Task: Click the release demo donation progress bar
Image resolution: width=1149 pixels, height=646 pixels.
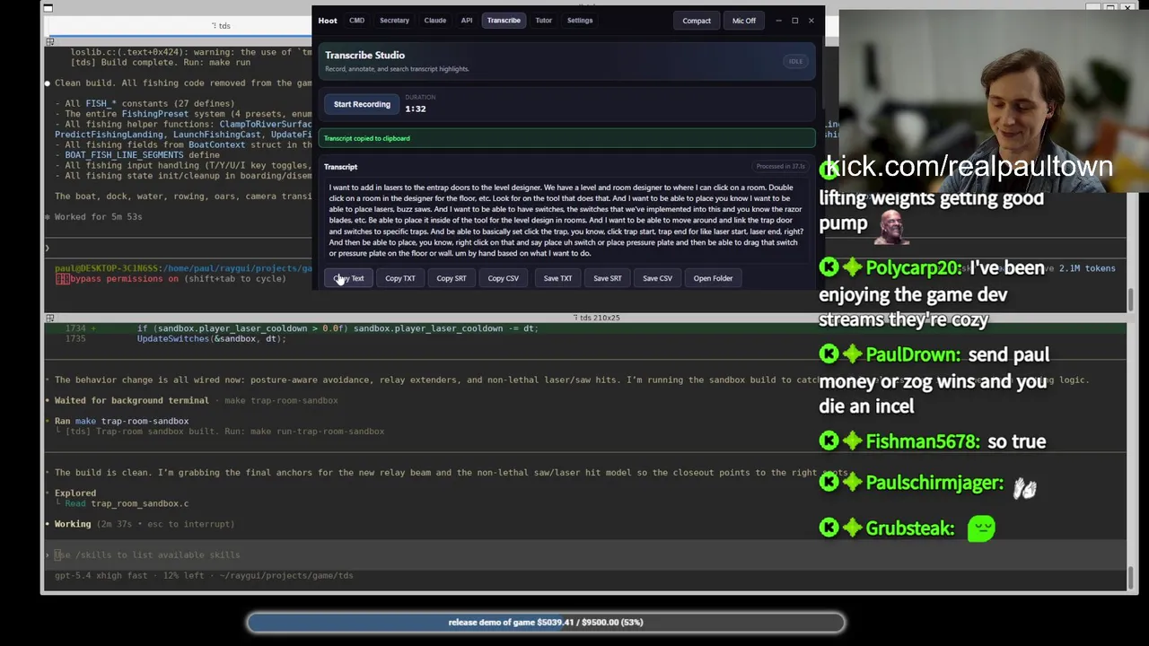Action: (x=546, y=622)
